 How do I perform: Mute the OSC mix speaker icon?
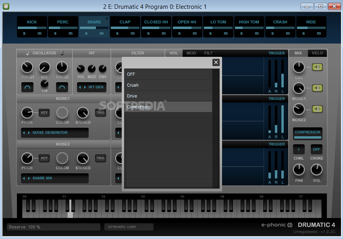click(x=317, y=67)
